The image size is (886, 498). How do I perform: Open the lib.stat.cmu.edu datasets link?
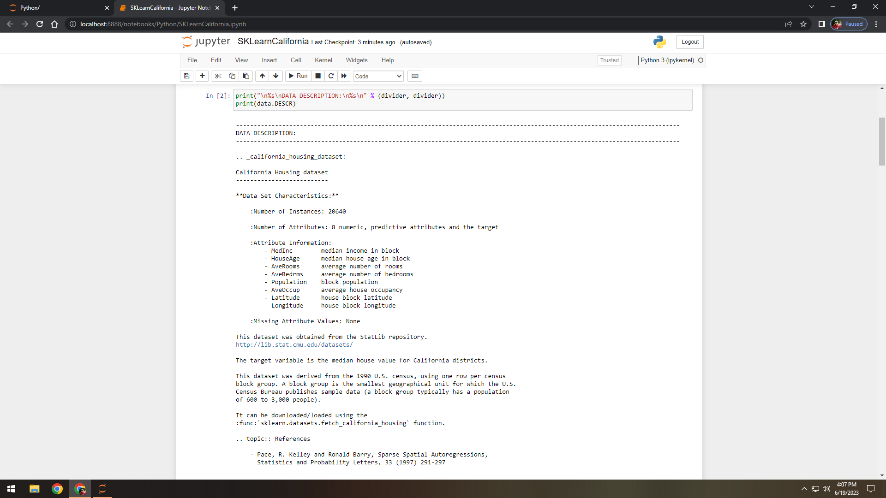(x=294, y=345)
